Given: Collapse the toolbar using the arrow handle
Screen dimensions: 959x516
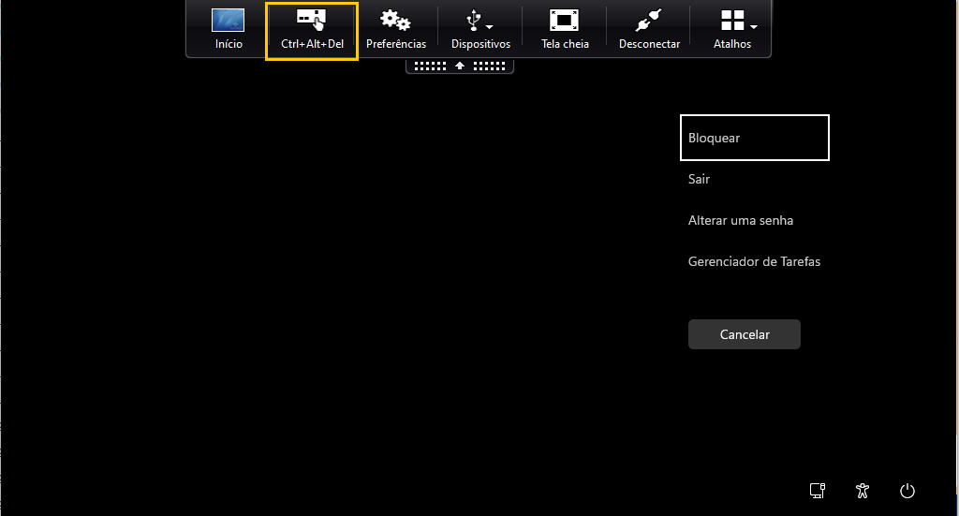Looking at the screenshot, I should click(x=459, y=66).
